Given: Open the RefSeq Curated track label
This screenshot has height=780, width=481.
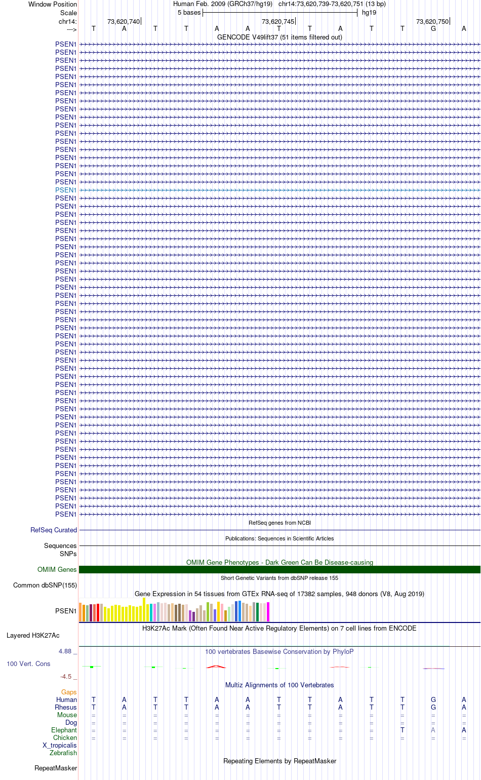Looking at the screenshot, I should click(x=54, y=530).
